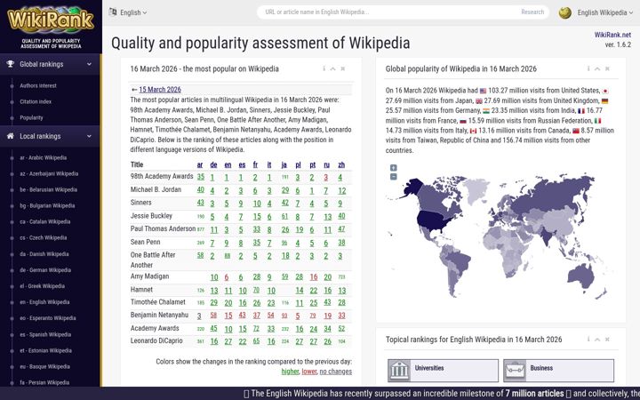
Task: Close the Topical rankings panel
Action: pyautogui.click(x=607, y=340)
